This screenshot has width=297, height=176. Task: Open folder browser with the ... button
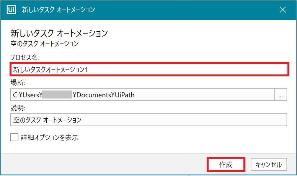281,95
